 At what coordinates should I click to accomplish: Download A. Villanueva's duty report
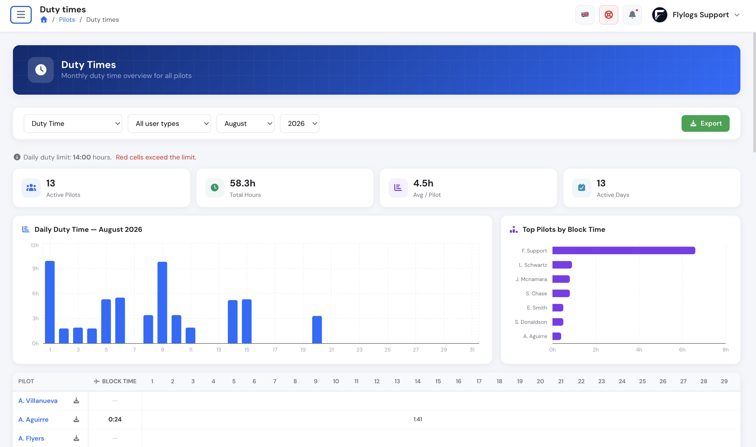pos(76,401)
